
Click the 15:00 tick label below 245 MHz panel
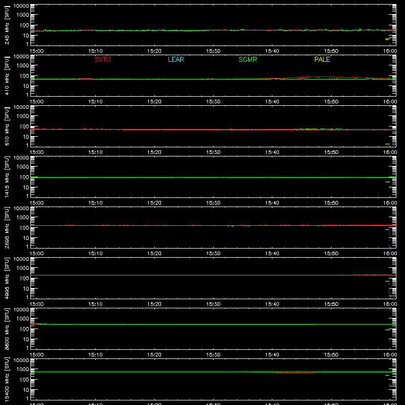(x=36, y=51)
